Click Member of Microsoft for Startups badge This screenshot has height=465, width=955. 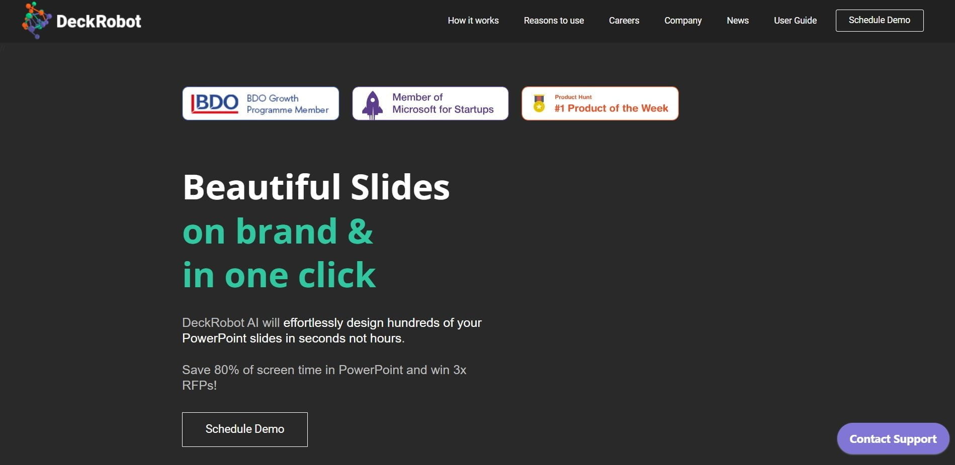click(430, 103)
